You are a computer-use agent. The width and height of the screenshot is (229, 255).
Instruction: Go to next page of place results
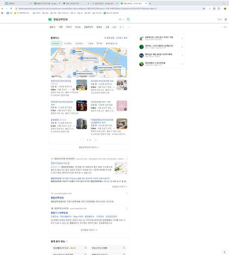(96, 140)
